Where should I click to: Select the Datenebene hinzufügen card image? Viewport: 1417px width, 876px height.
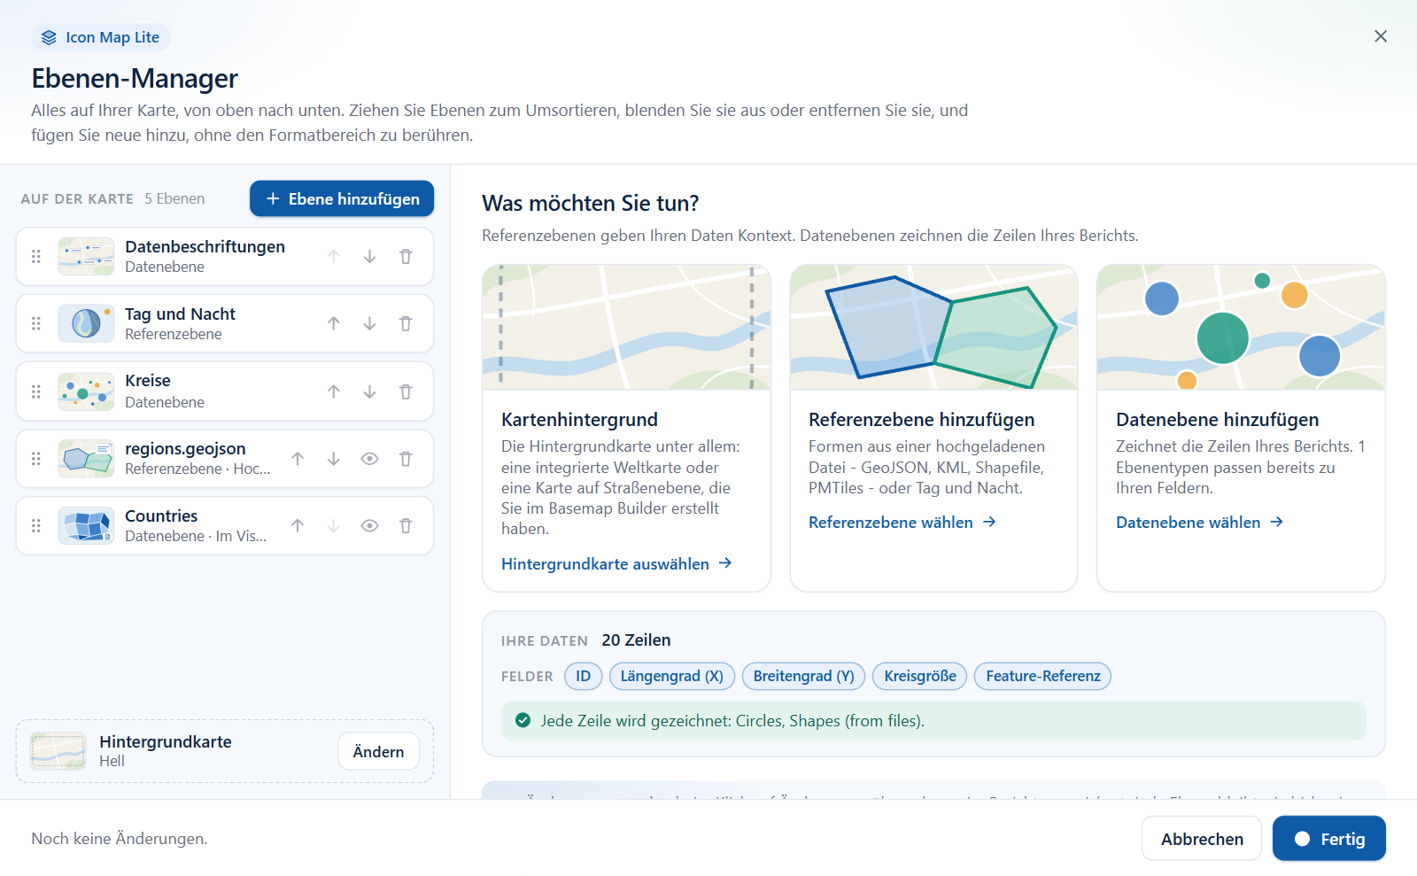point(1241,327)
